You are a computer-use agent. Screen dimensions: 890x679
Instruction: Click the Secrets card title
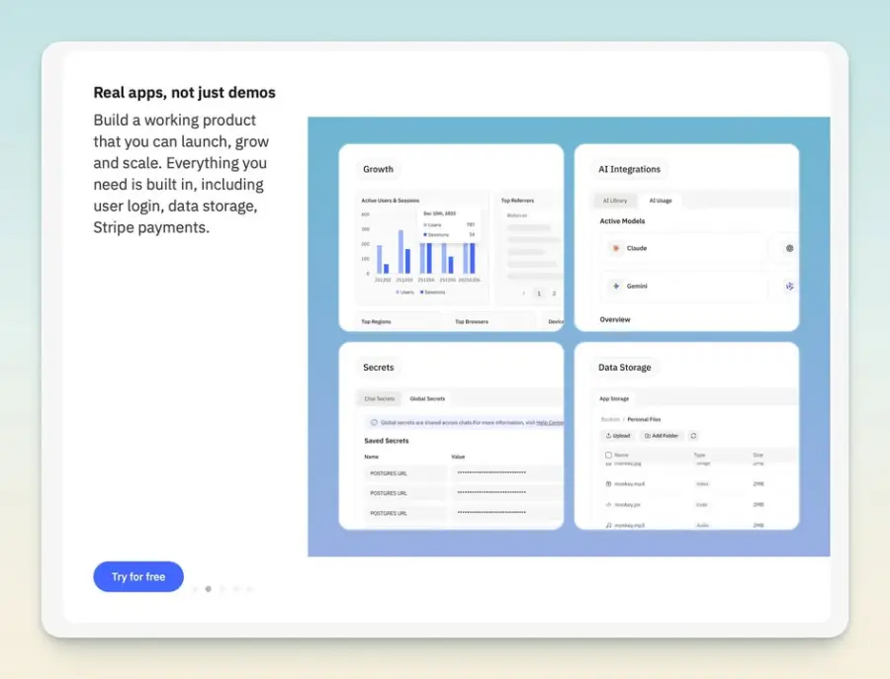tap(378, 367)
